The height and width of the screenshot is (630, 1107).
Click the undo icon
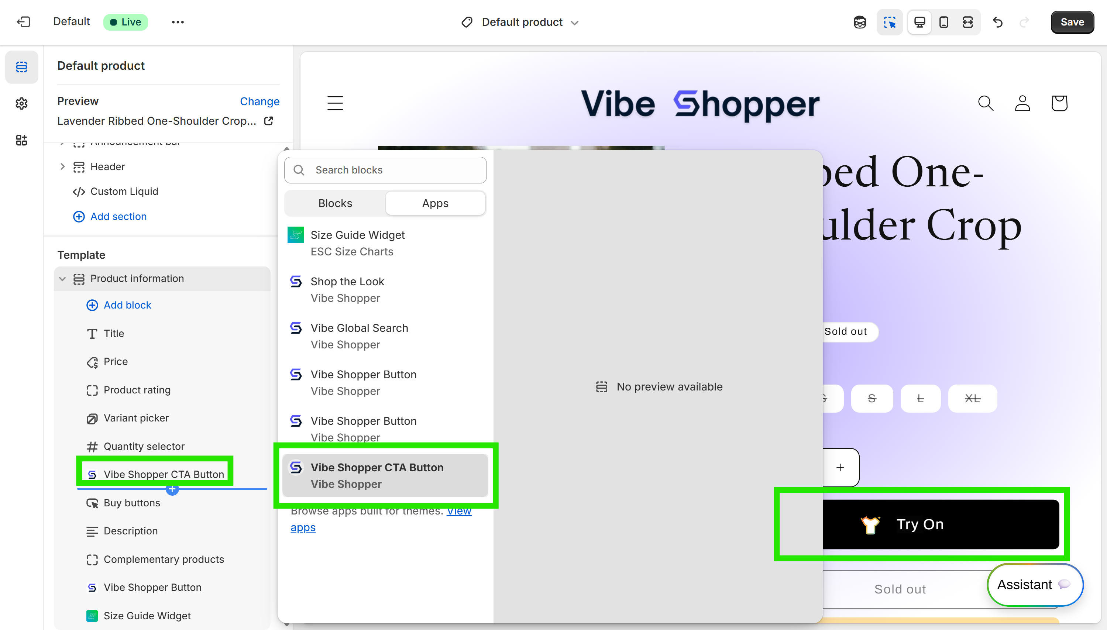tap(998, 22)
